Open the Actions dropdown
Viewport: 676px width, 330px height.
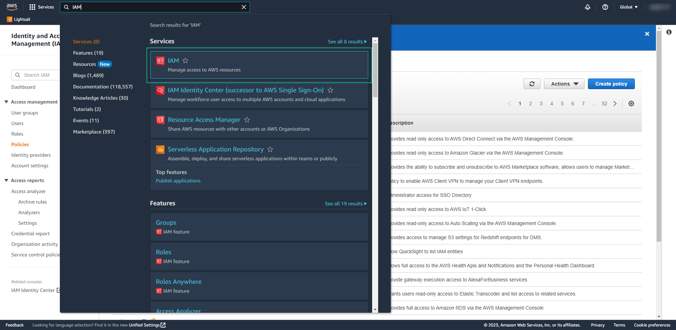[x=564, y=84]
